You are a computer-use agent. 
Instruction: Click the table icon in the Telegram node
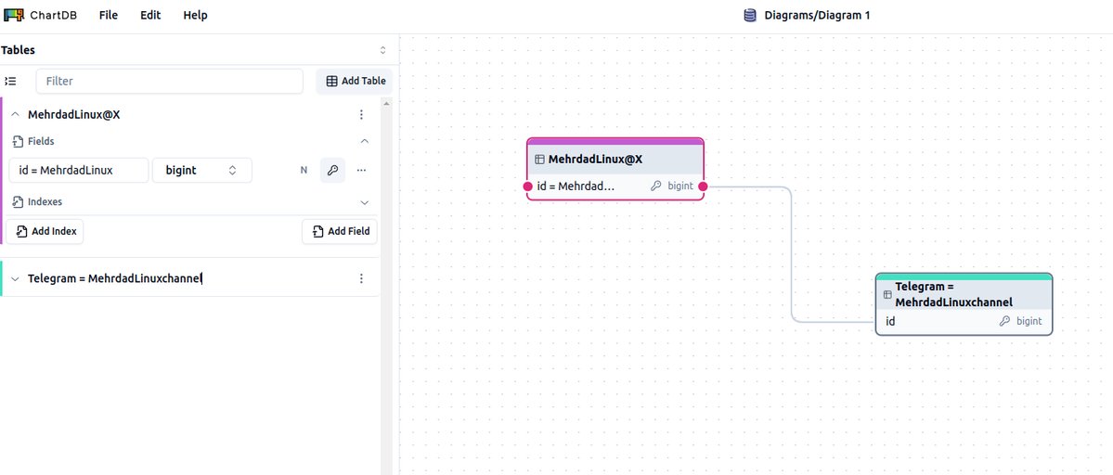coord(887,295)
